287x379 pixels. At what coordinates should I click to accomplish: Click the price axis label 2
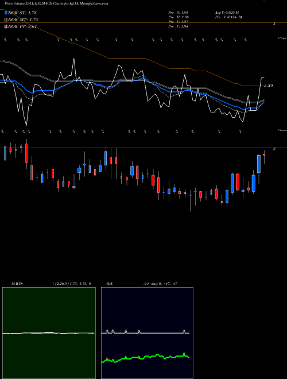[x=274, y=149]
